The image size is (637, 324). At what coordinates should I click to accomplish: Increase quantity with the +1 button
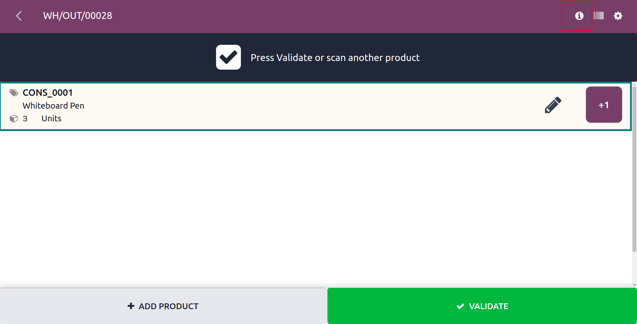pos(604,105)
